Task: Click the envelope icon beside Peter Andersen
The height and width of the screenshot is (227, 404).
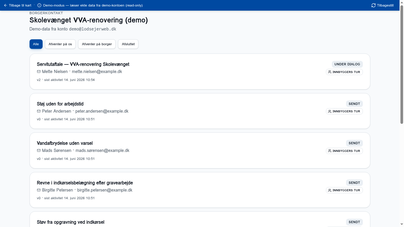Action: 39,111
